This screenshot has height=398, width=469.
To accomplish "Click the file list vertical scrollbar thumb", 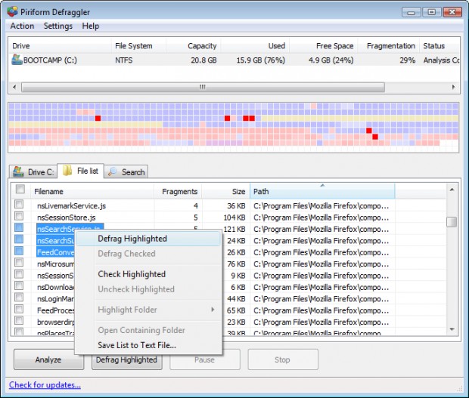I will click(452, 222).
